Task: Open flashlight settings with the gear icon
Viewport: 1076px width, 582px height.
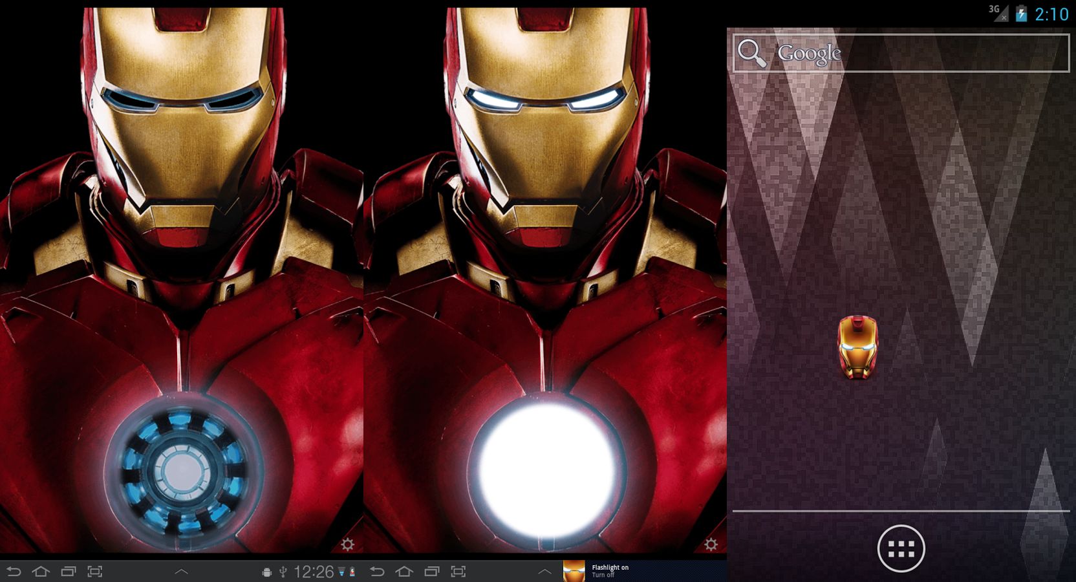Action: (x=348, y=544)
